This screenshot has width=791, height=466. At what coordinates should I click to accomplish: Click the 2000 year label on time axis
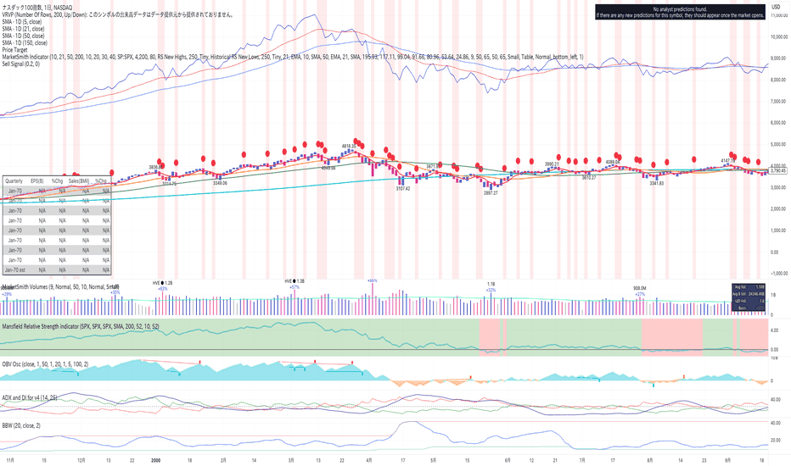(x=156, y=460)
